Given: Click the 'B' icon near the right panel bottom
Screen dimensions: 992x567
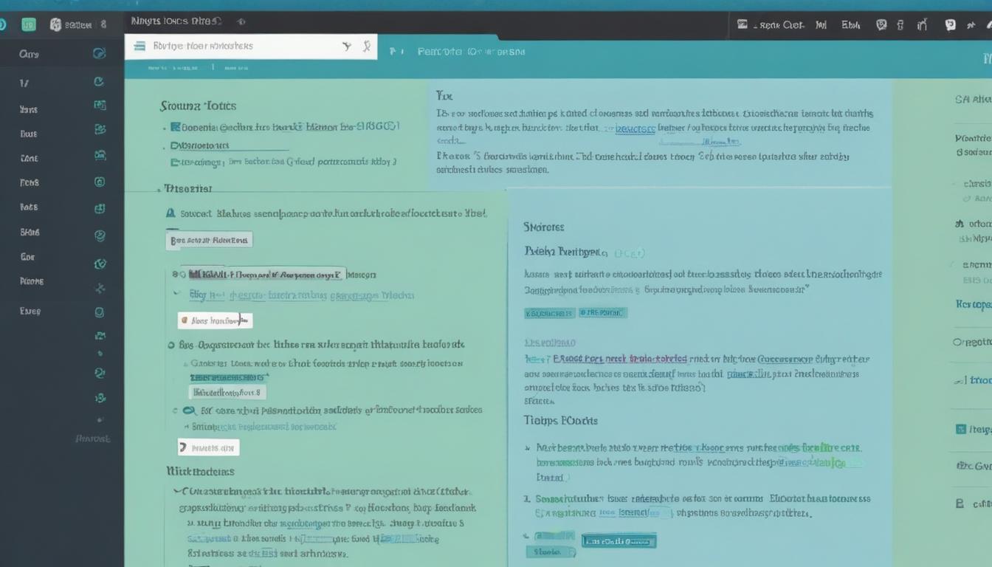Looking at the screenshot, I should (960, 504).
